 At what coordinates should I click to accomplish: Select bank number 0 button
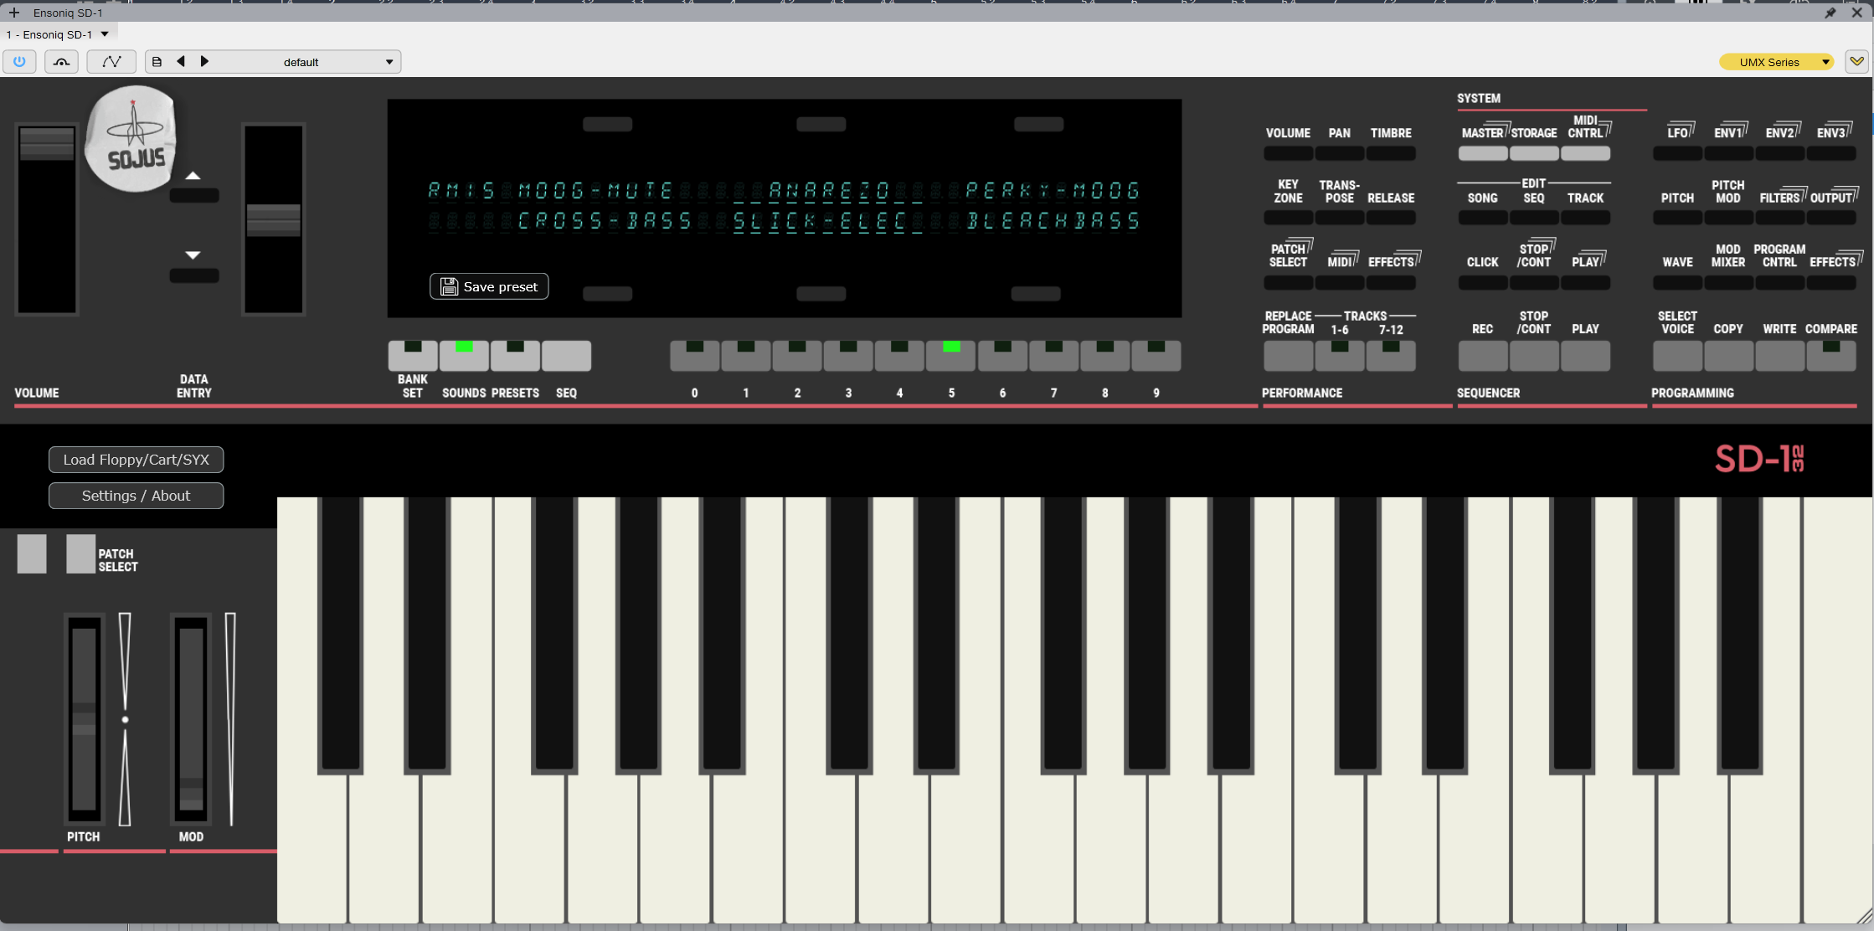click(695, 356)
